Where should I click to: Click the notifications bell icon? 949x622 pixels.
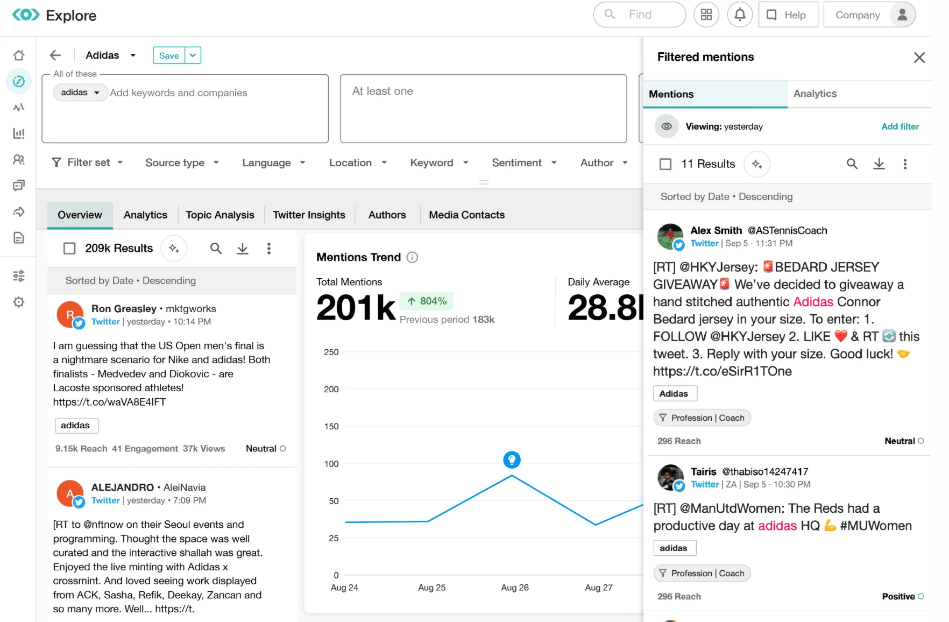[739, 15]
